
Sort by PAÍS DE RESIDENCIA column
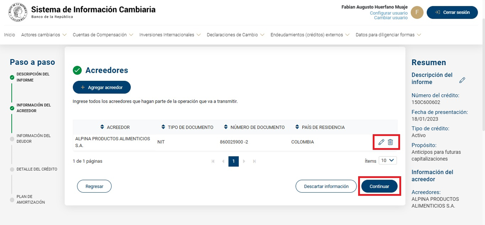[297, 127]
